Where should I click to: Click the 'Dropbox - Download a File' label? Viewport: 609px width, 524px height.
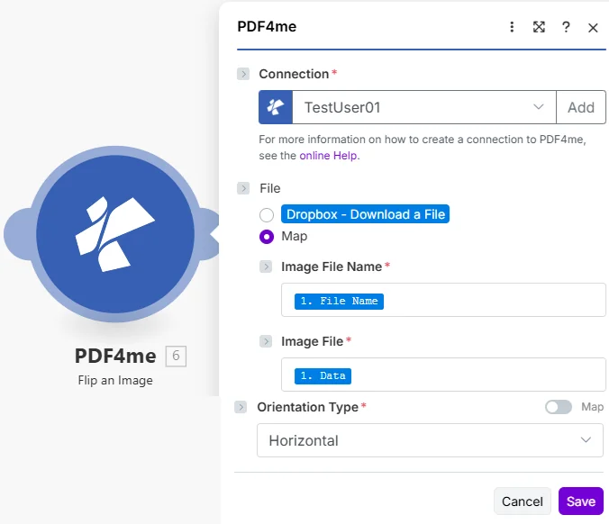click(366, 214)
